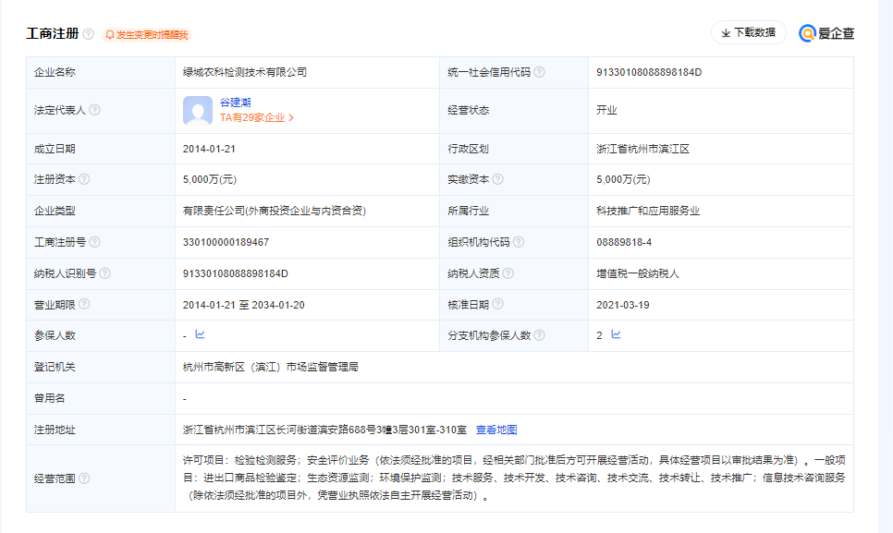Click 开业 business status value
This screenshot has height=533, width=893.
click(x=606, y=110)
